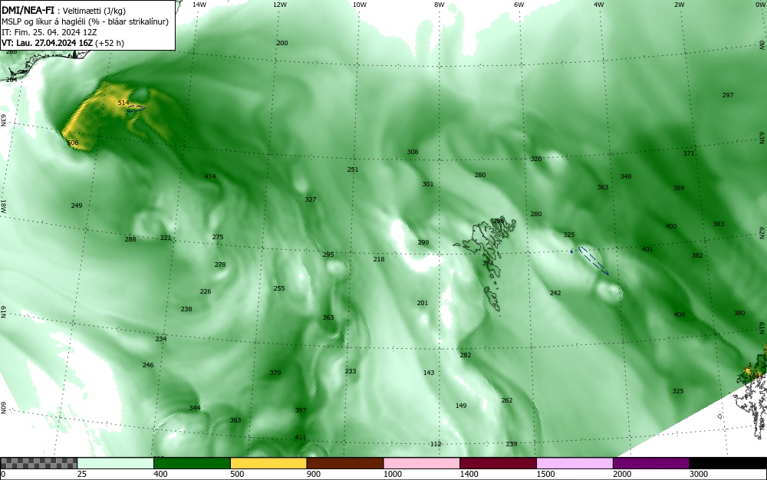The height and width of the screenshot is (480, 767).
Task: Choose the black above-3000 legend swatch
Action: click(728, 463)
